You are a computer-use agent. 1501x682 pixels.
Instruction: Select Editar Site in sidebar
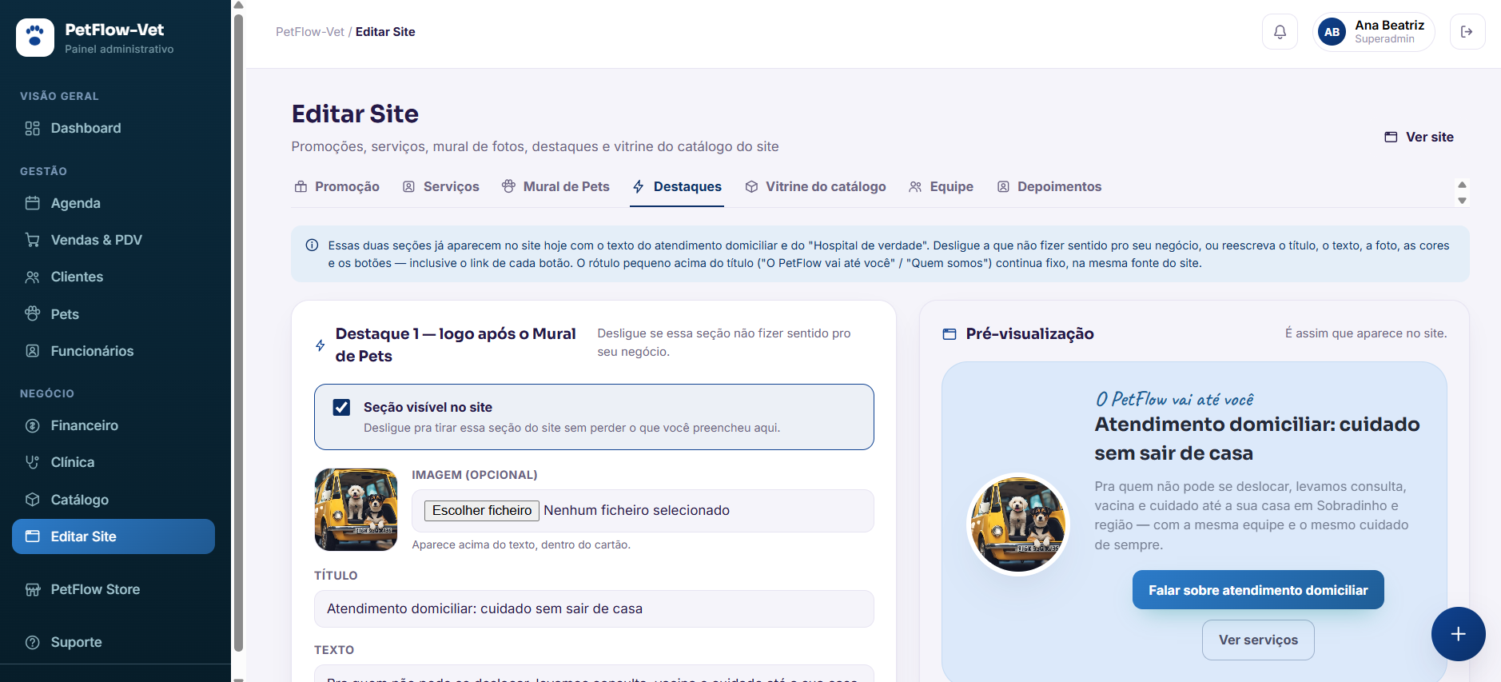tap(113, 536)
